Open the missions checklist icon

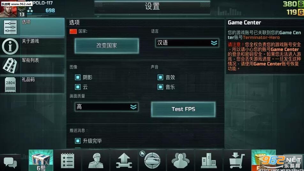(x=67, y=160)
